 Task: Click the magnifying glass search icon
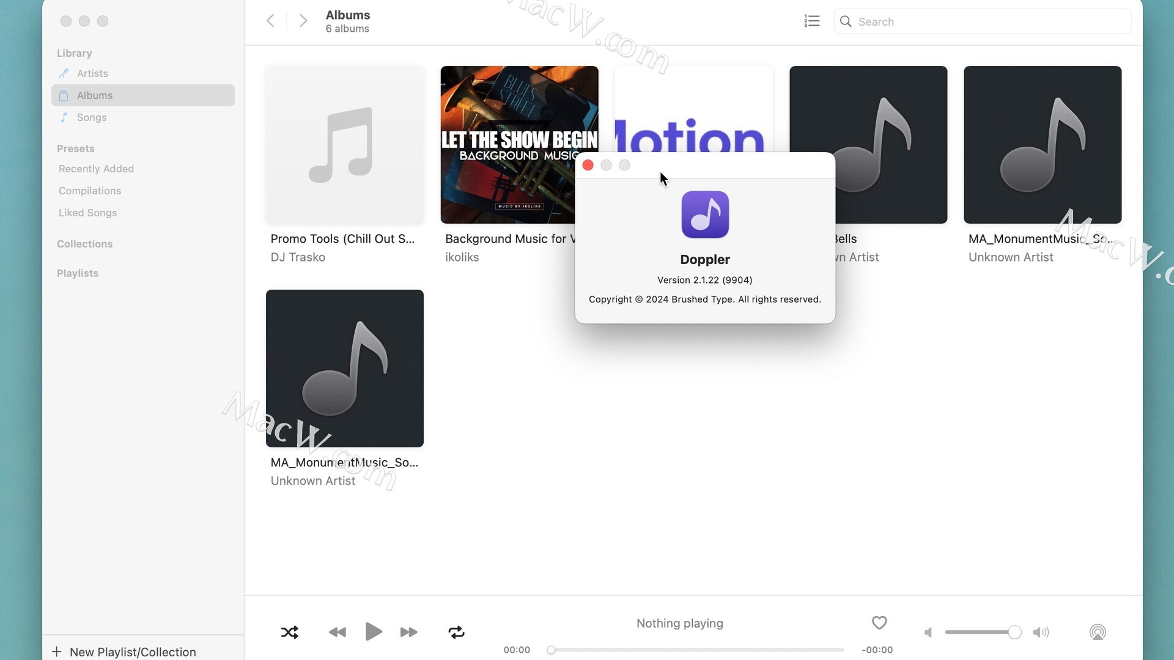pyautogui.click(x=846, y=21)
